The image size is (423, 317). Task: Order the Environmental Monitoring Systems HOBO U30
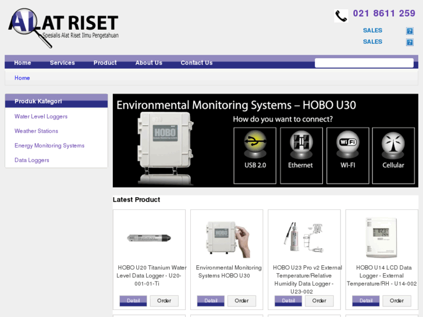pos(241,301)
